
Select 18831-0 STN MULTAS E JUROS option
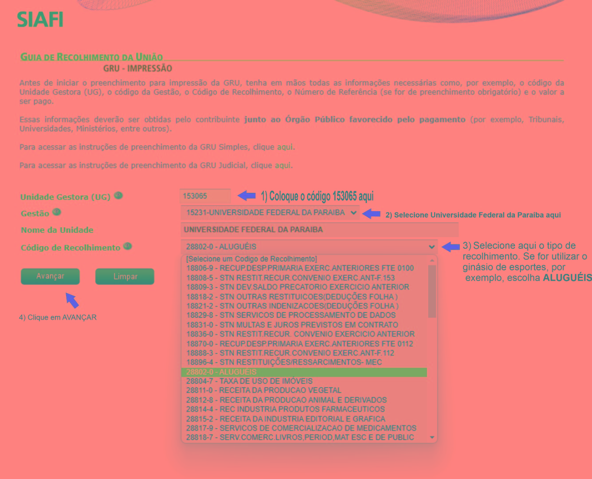[x=292, y=325]
